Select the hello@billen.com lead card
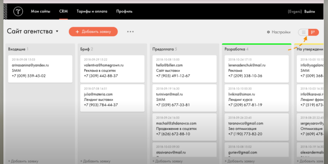The image size is (328, 164). point(184,69)
